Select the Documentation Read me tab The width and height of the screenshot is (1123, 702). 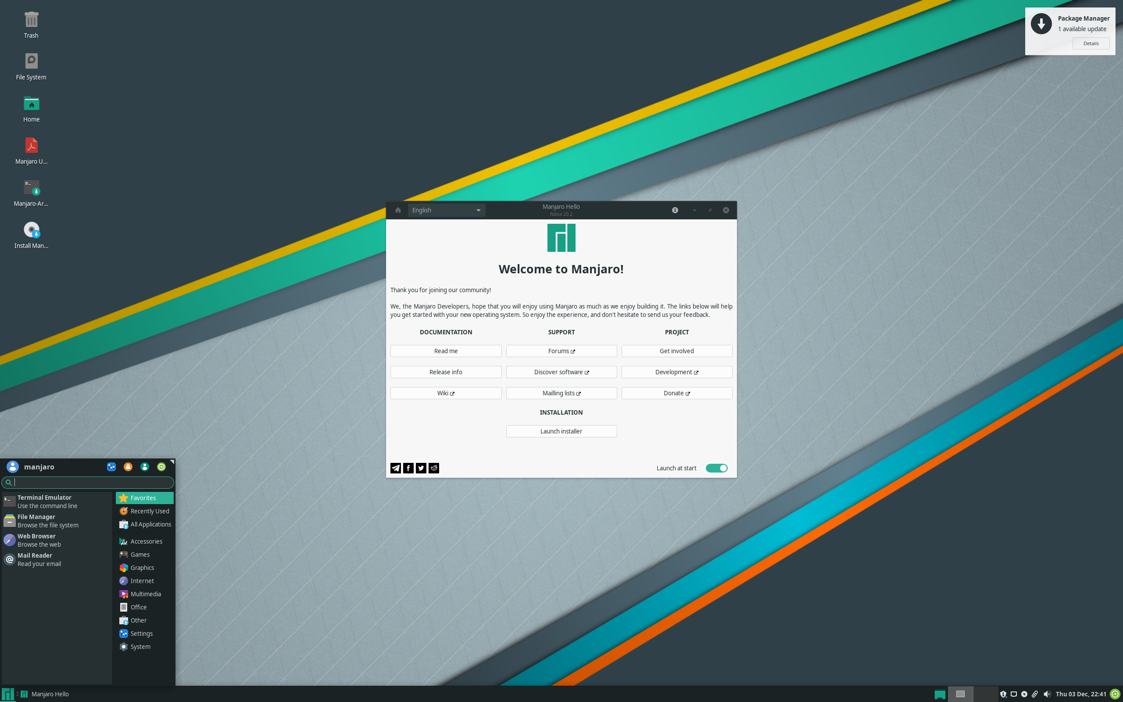[446, 351]
